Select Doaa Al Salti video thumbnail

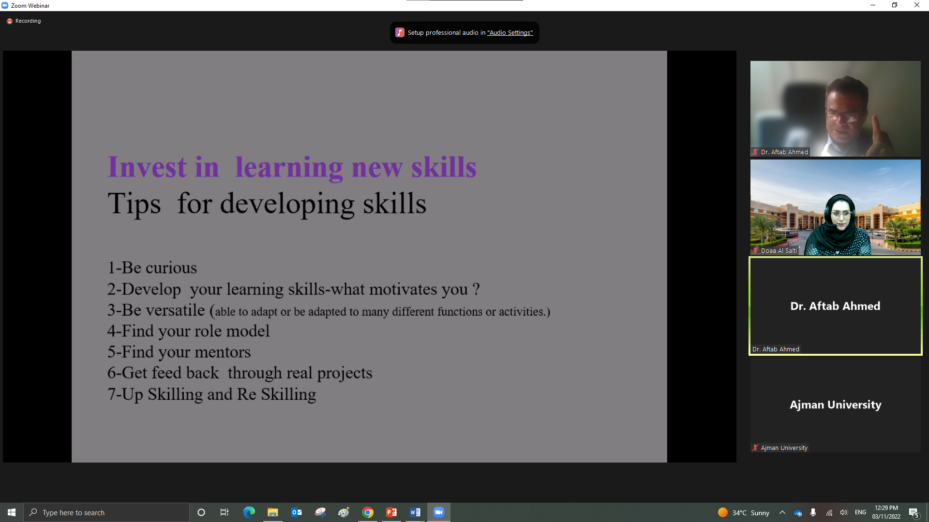835,207
